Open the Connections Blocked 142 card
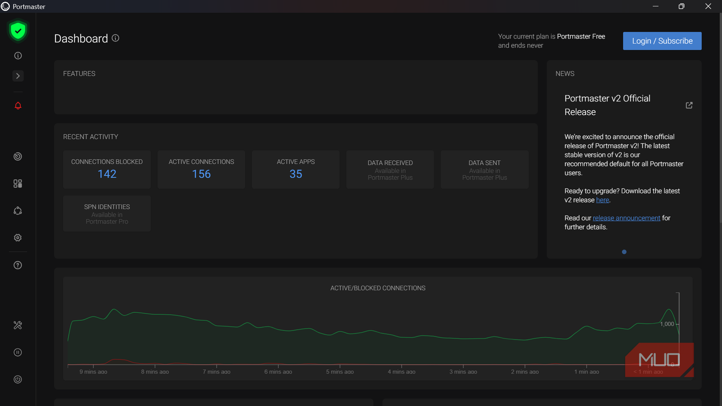This screenshot has width=722, height=406. [x=107, y=169]
